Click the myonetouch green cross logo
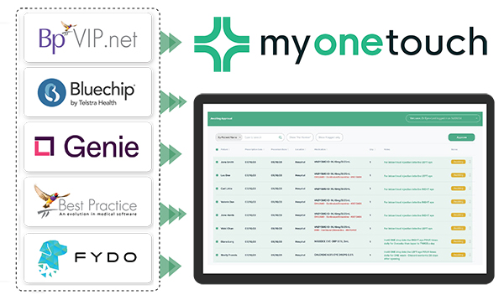The height and width of the screenshot is (305, 504). [x=222, y=44]
